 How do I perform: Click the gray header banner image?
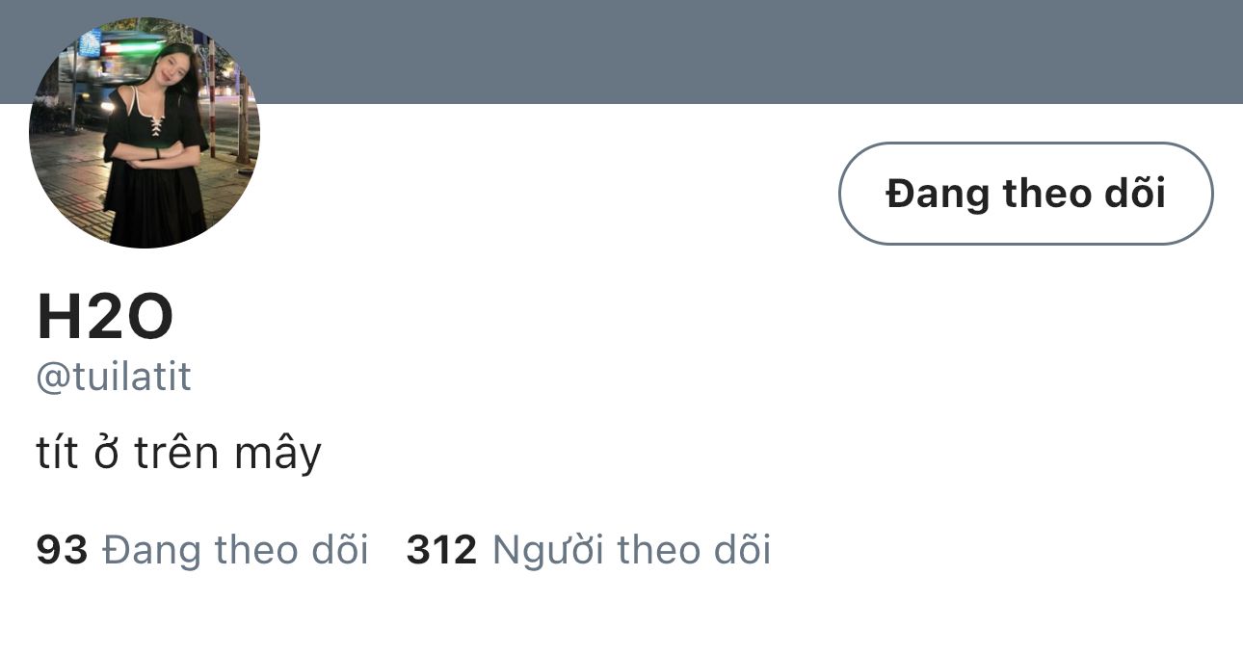coord(674,48)
